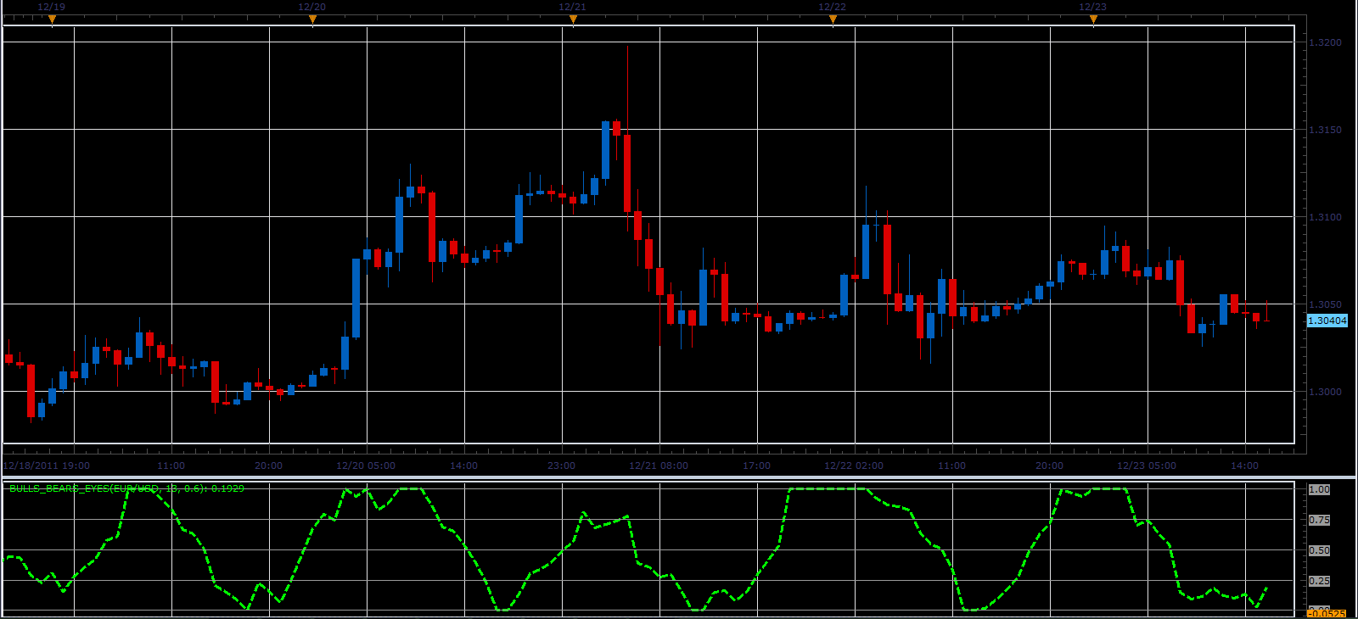Click the 17:00 time axis label
Screen dimensions: 1358x619
[x=757, y=466]
